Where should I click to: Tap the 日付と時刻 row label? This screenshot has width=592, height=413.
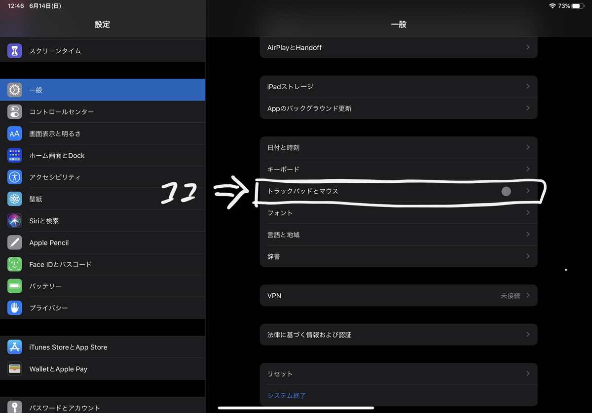(x=283, y=147)
